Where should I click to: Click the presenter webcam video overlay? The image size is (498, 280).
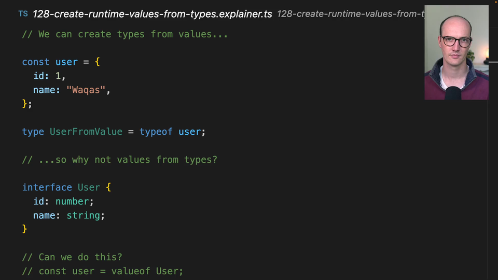[456, 52]
